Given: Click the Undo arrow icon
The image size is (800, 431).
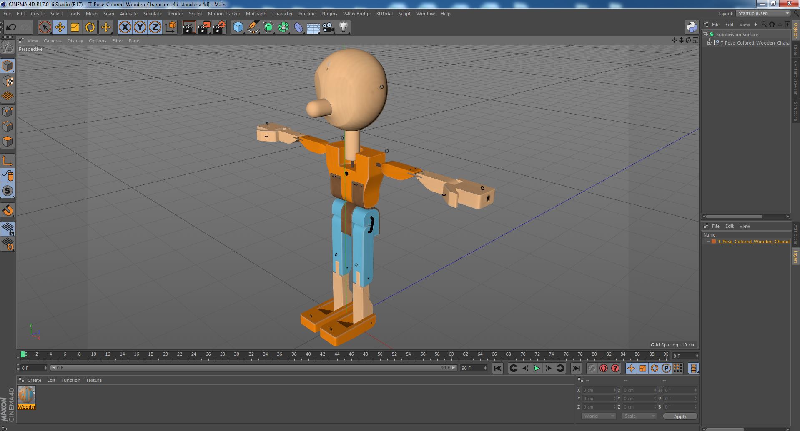Looking at the screenshot, I should 11,27.
